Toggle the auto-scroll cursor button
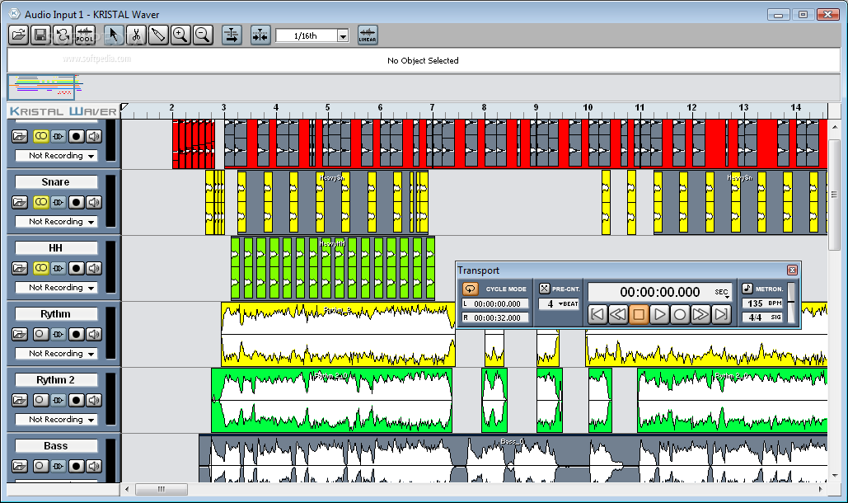 tap(232, 35)
